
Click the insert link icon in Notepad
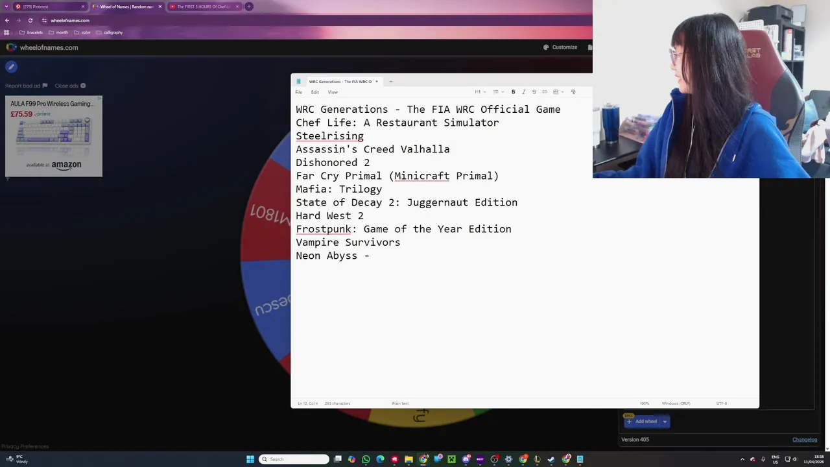point(545,92)
